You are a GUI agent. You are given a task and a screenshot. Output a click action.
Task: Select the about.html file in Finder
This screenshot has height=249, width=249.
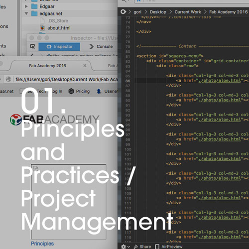59,28
